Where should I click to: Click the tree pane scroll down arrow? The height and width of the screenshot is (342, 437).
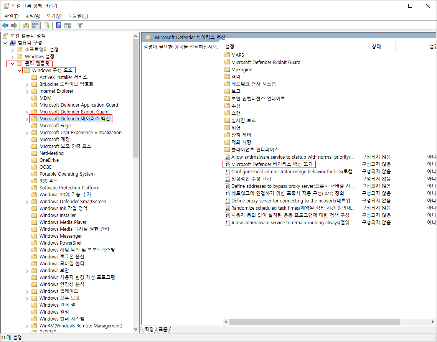135,329
